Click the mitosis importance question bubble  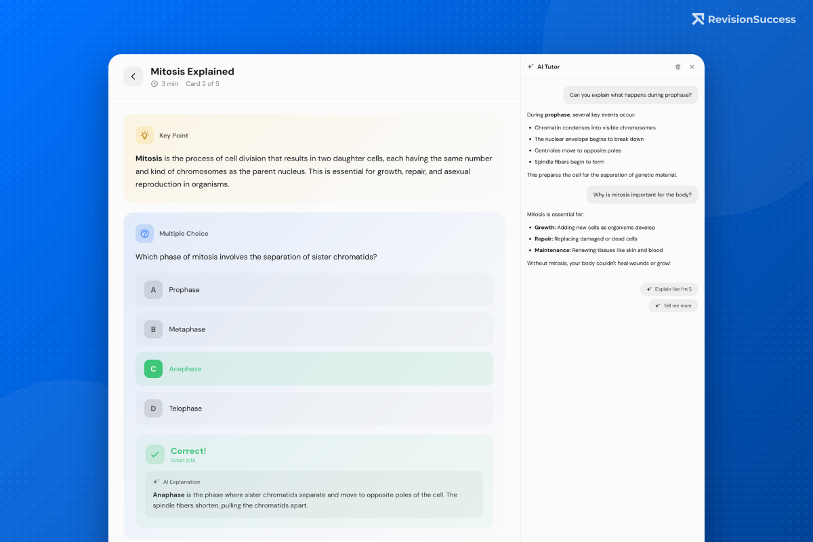[642, 194]
